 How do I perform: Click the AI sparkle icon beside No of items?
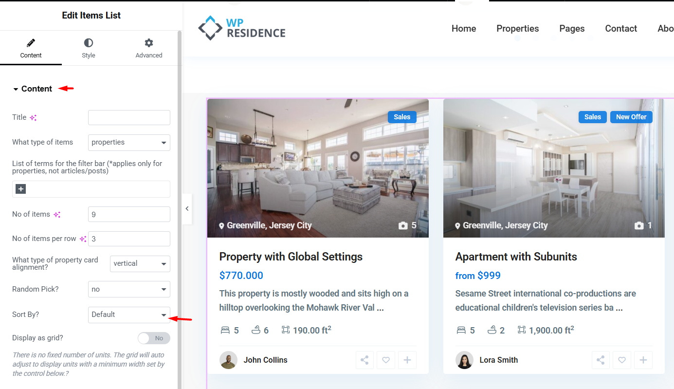click(x=57, y=215)
